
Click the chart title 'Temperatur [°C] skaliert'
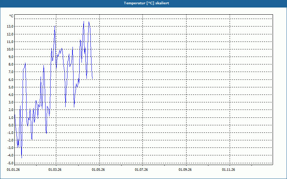click(x=146, y=3)
